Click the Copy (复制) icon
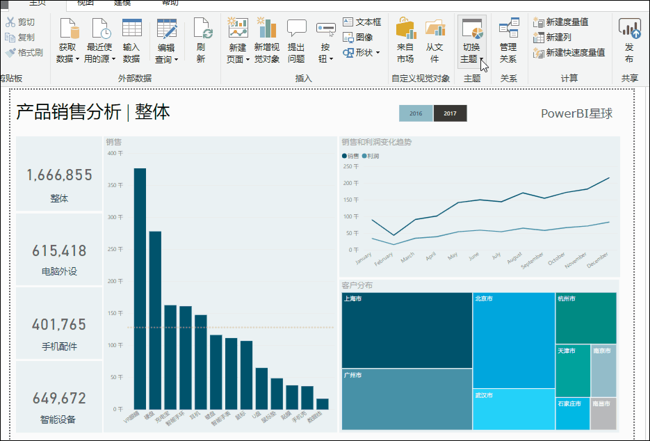650x441 pixels. [10, 38]
